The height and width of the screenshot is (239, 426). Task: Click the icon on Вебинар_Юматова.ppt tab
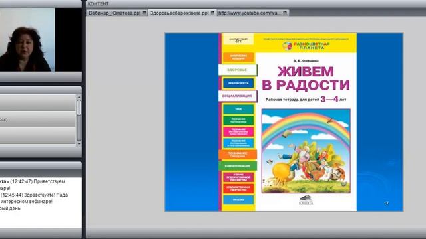(x=145, y=13)
